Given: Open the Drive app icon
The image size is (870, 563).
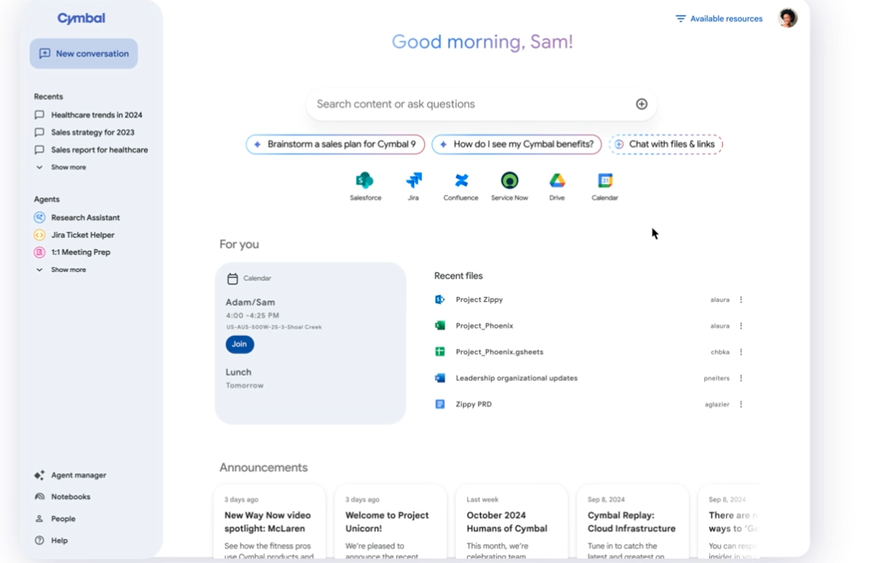Looking at the screenshot, I should pos(557,181).
